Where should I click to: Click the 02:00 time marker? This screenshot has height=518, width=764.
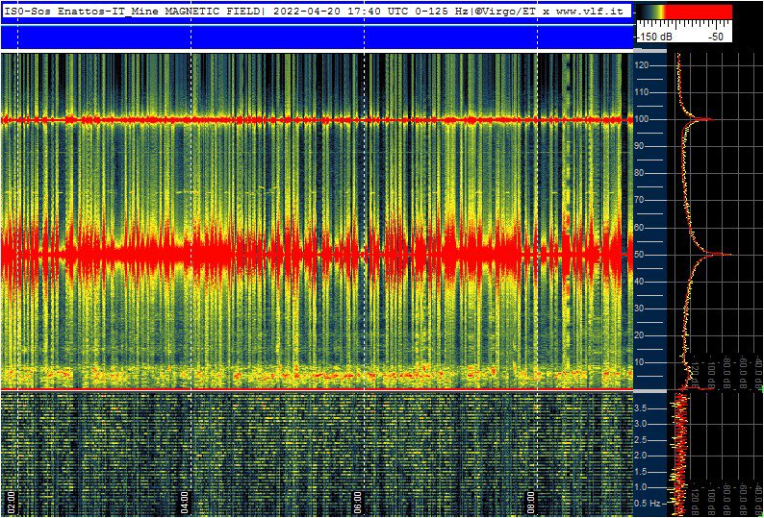(x=11, y=503)
